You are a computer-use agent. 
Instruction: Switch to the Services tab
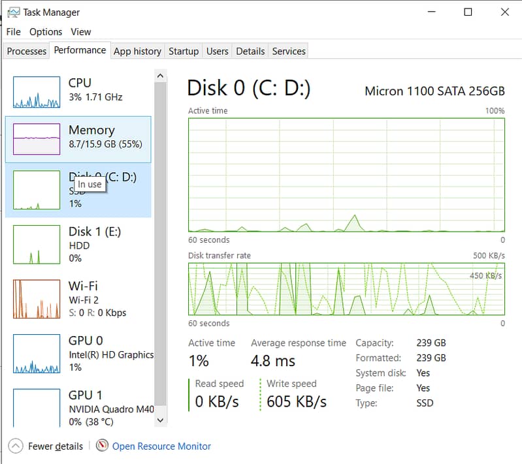click(289, 51)
